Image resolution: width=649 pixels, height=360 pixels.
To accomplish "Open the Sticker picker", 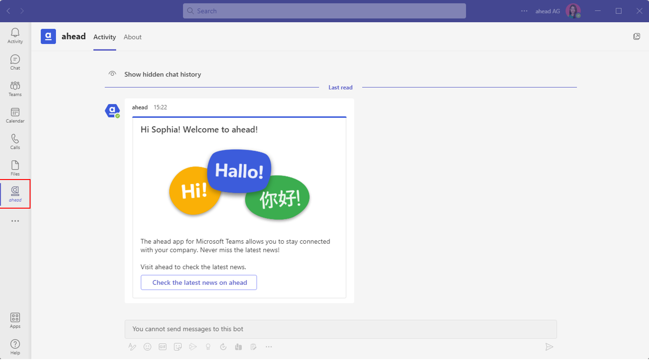I will pos(178,347).
